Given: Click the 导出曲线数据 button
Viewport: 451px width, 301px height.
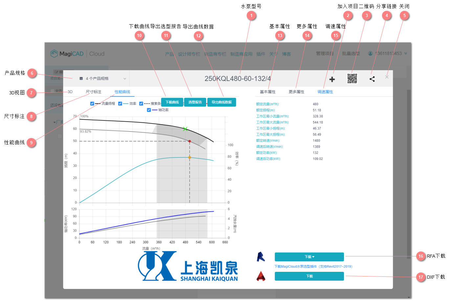Looking at the screenshot, I should click(222, 102).
